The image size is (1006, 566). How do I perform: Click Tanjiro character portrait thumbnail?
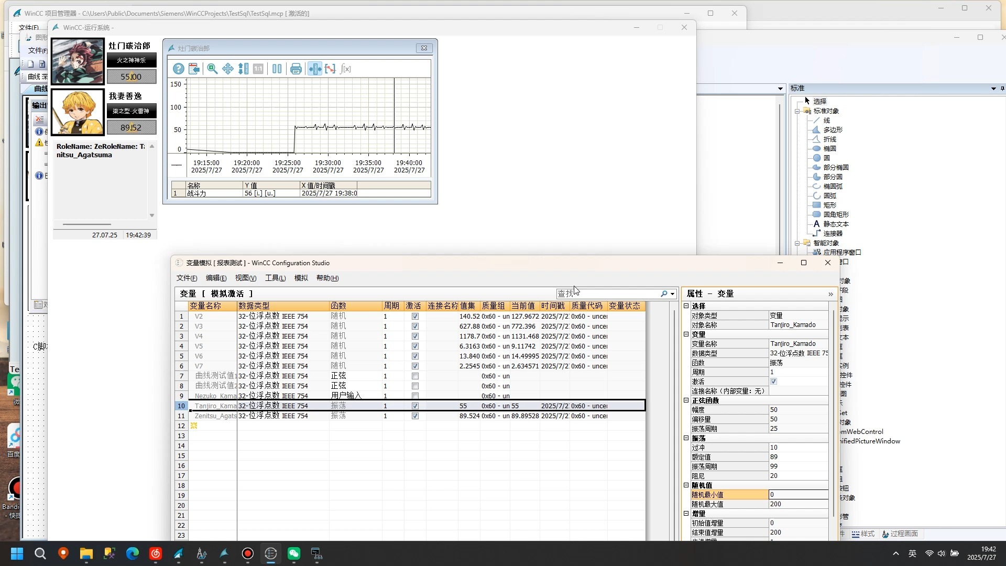(x=78, y=61)
